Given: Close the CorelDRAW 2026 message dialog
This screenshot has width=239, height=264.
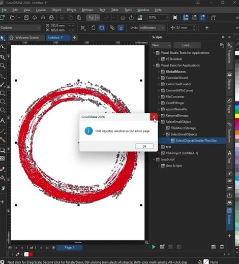Looking at the screenshot, I should (154, 117).
